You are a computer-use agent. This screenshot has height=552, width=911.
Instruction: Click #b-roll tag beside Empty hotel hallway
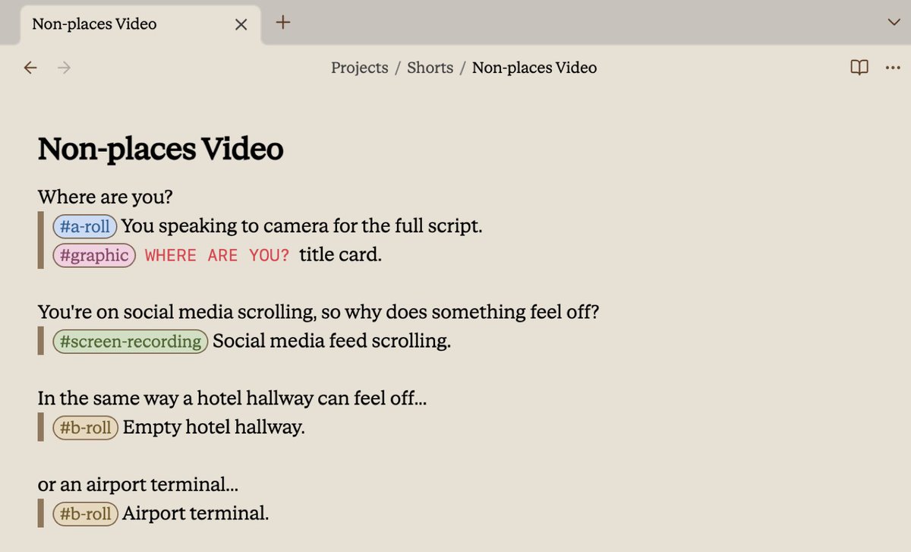(86, 427)
